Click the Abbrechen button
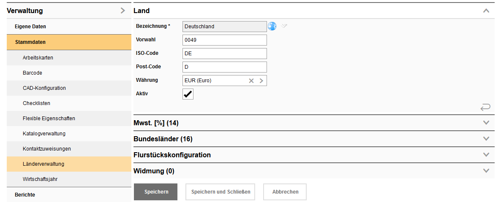This screenshot has width=501, height=202. click(285, 192)
